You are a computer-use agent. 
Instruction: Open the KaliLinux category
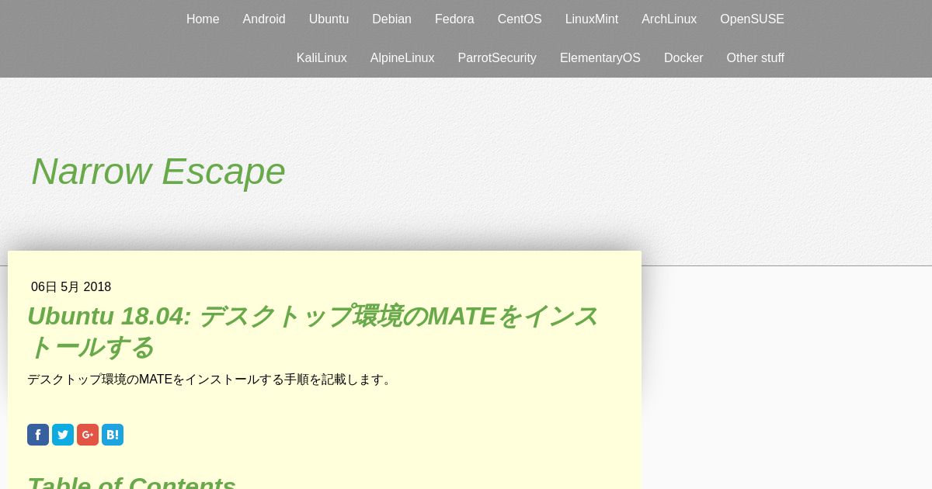tap(322, 58)
